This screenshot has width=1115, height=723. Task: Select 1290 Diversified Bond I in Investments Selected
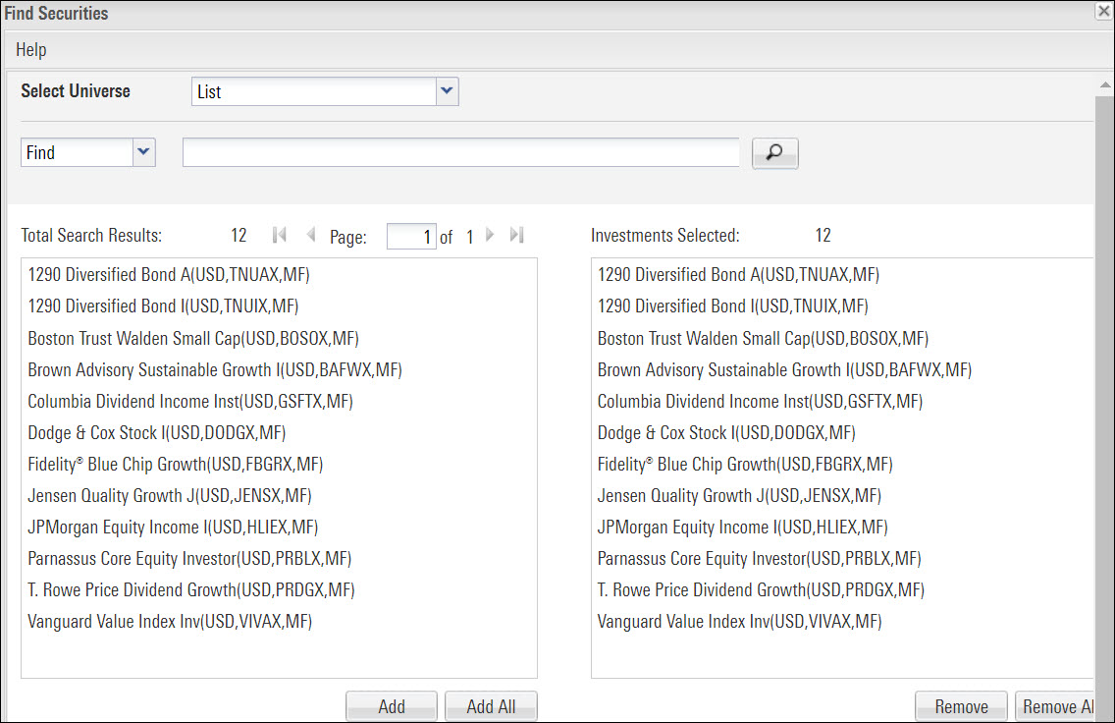tap(732, 306)
